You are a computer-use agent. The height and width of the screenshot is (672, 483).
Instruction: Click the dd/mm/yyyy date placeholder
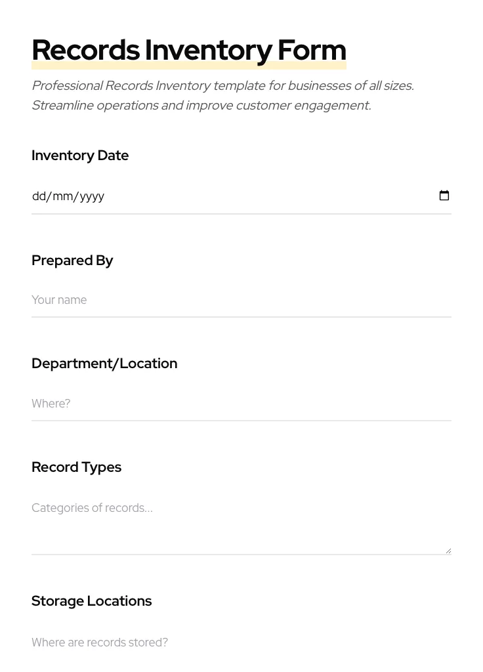68,196
